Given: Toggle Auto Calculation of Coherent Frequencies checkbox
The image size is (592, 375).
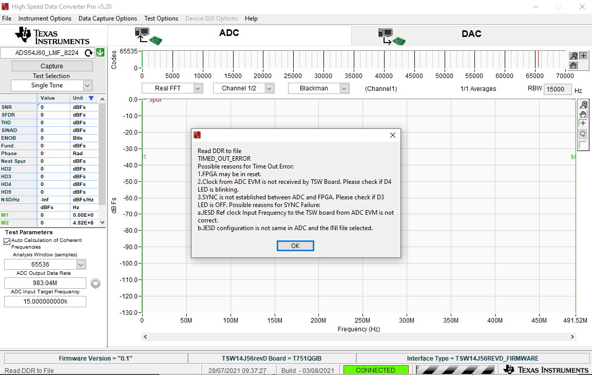Looking at the screenshot, I should point(7,241).
